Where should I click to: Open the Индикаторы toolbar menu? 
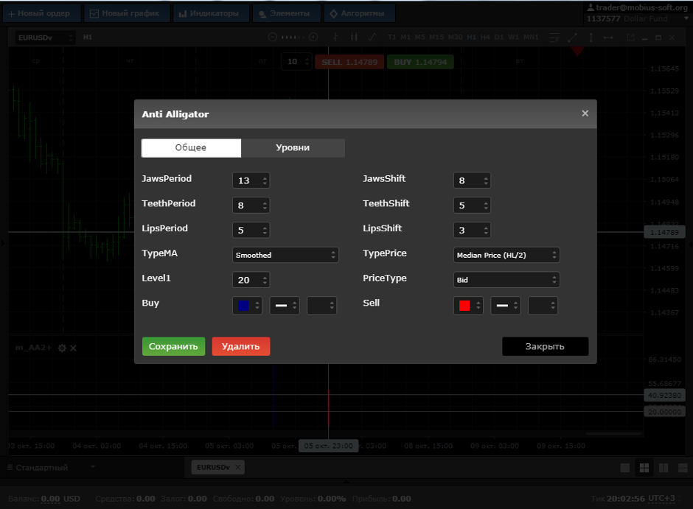click(x=209, y=13)
